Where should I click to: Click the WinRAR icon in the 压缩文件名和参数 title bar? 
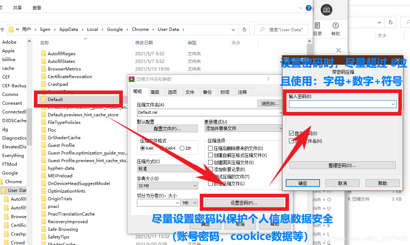132,79
